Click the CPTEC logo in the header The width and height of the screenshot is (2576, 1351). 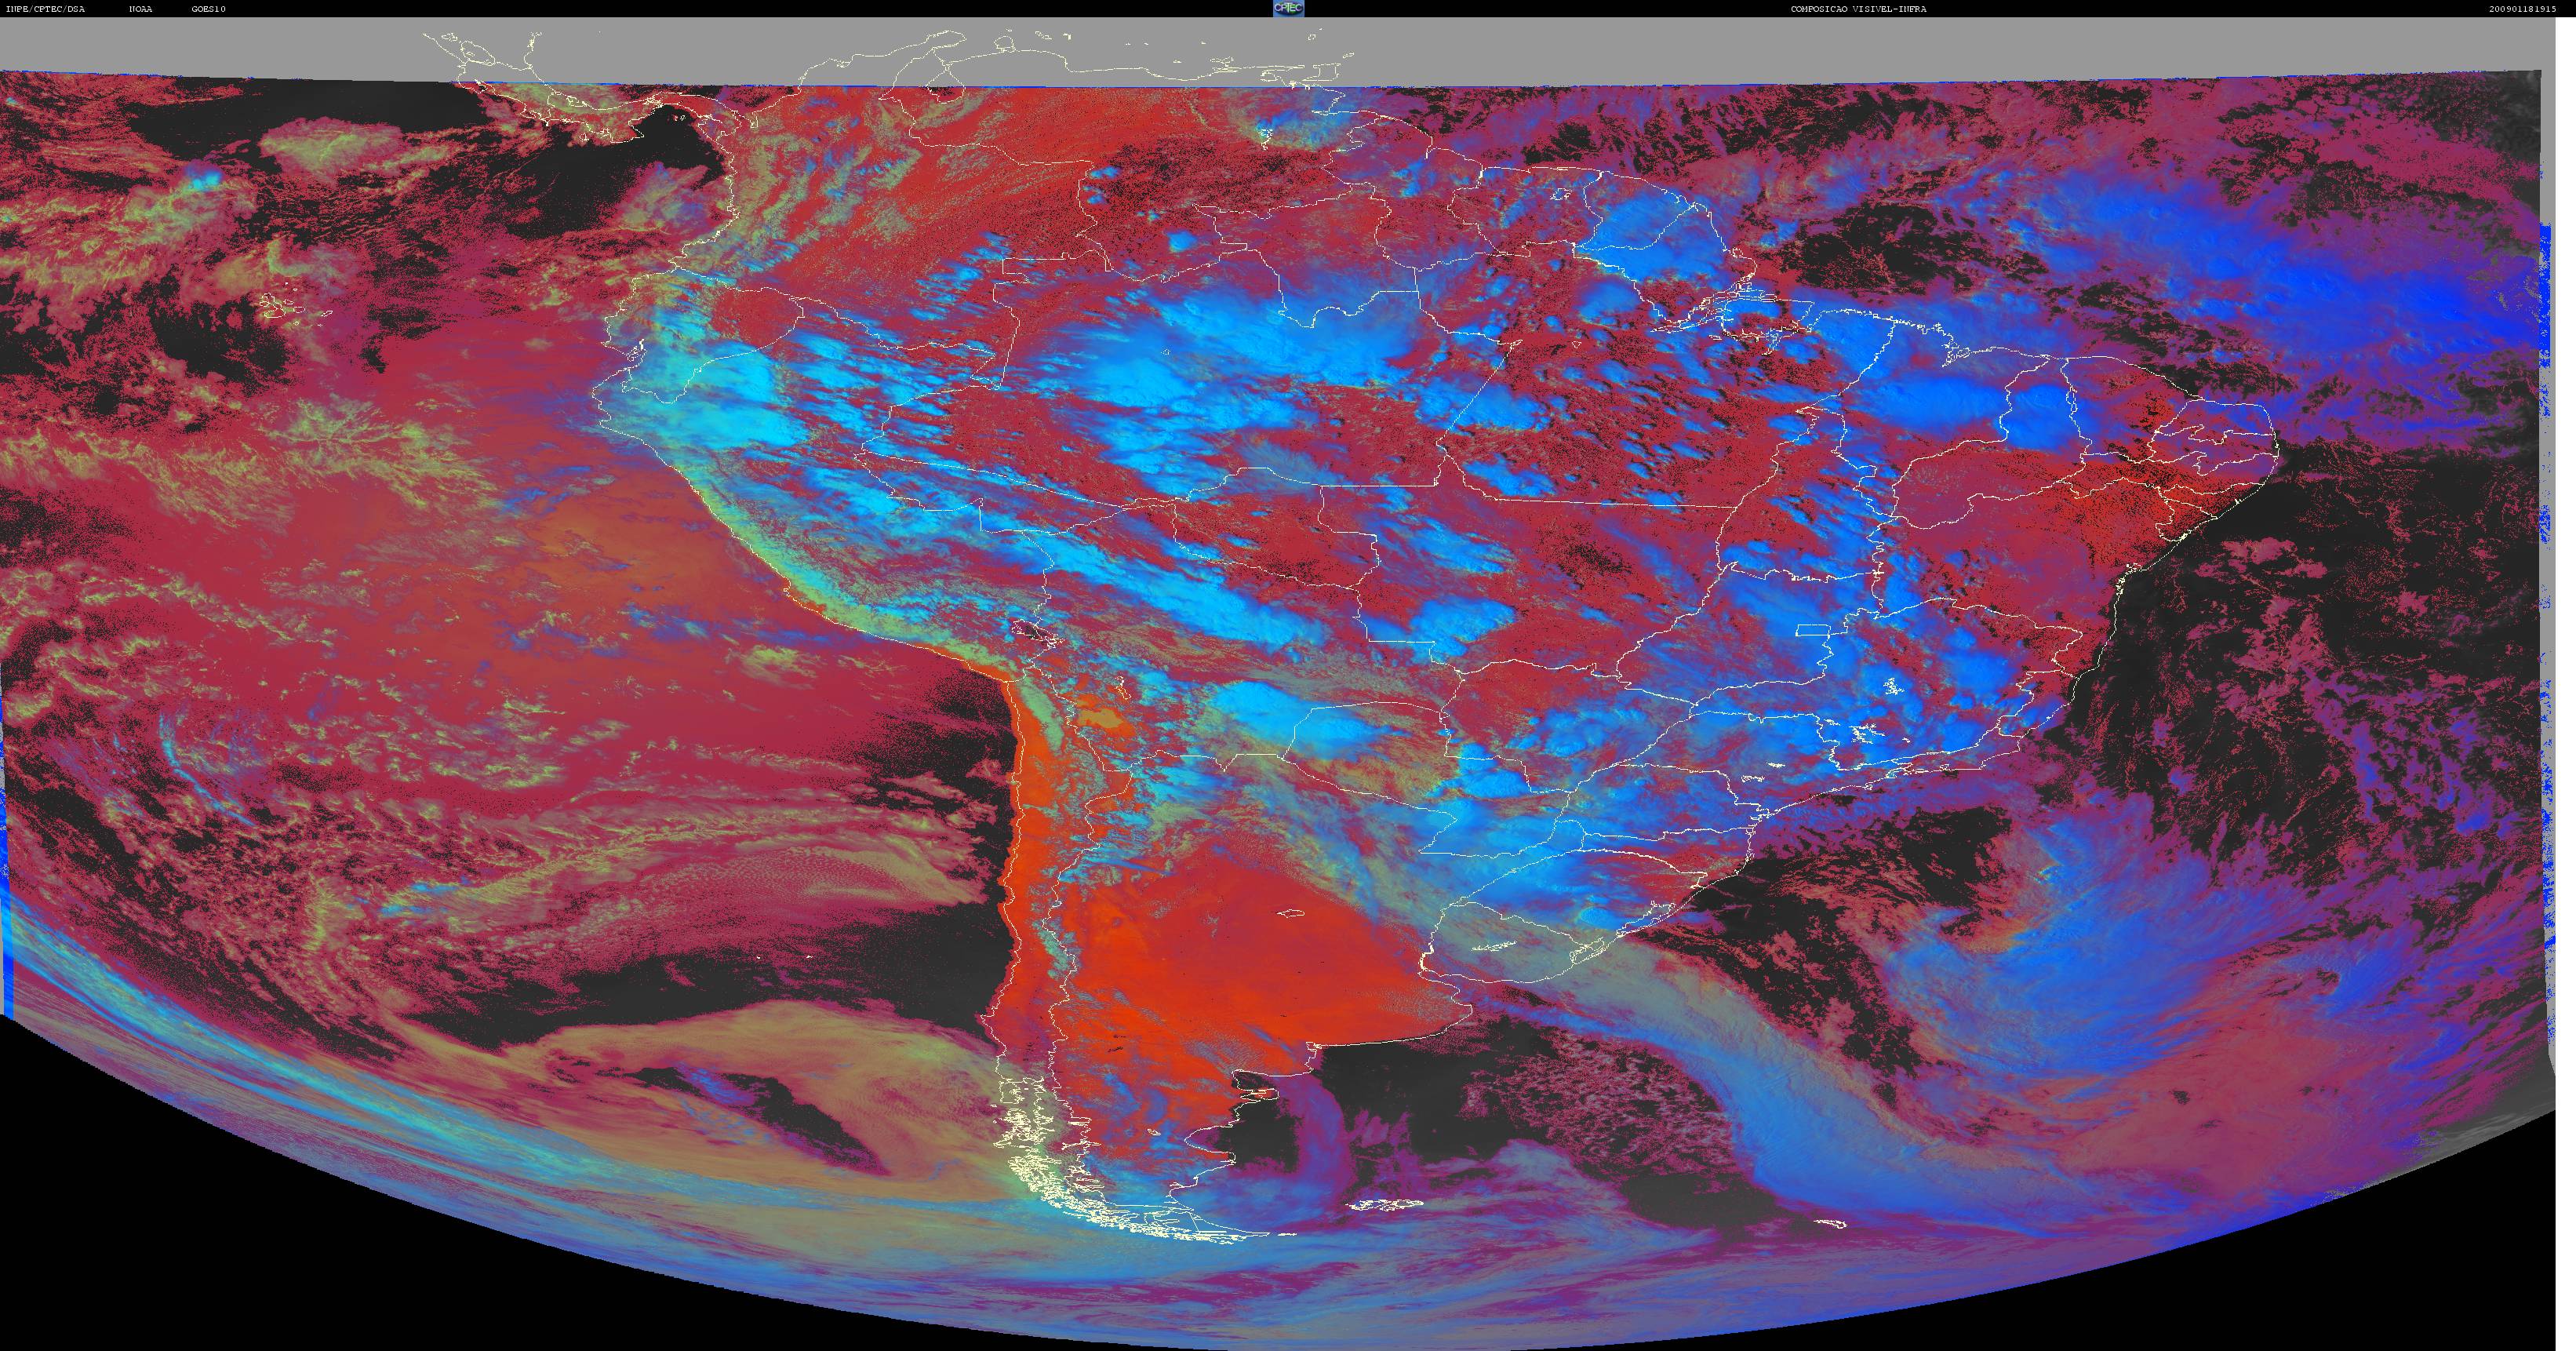[1287, 8]
